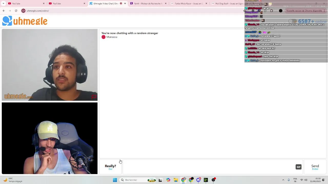Click the 'You're now chatting with a random stranger' text

pyautogui.click(x=130, y=33)
